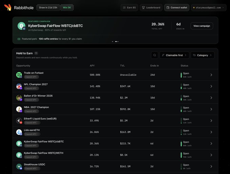The height and width of the screenshot is (174, 230).
Task: Click the KyberSwap FairFlow WBTC/cbBTC row icon
Action: (19, 143)
